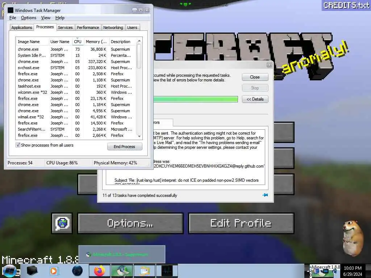Click the End Process button
371x278 pixels.
pos(125,147)
